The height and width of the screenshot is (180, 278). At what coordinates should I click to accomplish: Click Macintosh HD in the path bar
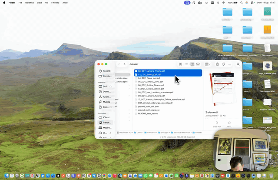click(x=124, y=133)
